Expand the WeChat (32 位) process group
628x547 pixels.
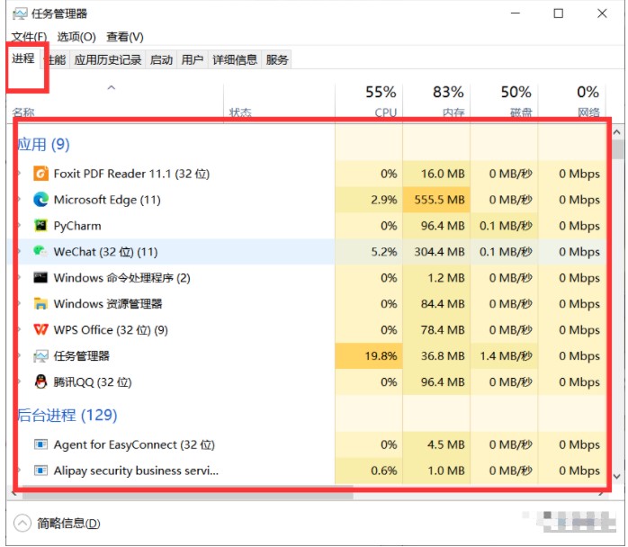coord(19,252)
